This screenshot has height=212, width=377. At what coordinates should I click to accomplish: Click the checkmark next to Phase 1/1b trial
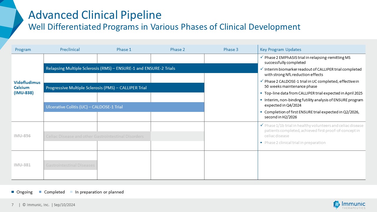(262, 125)
